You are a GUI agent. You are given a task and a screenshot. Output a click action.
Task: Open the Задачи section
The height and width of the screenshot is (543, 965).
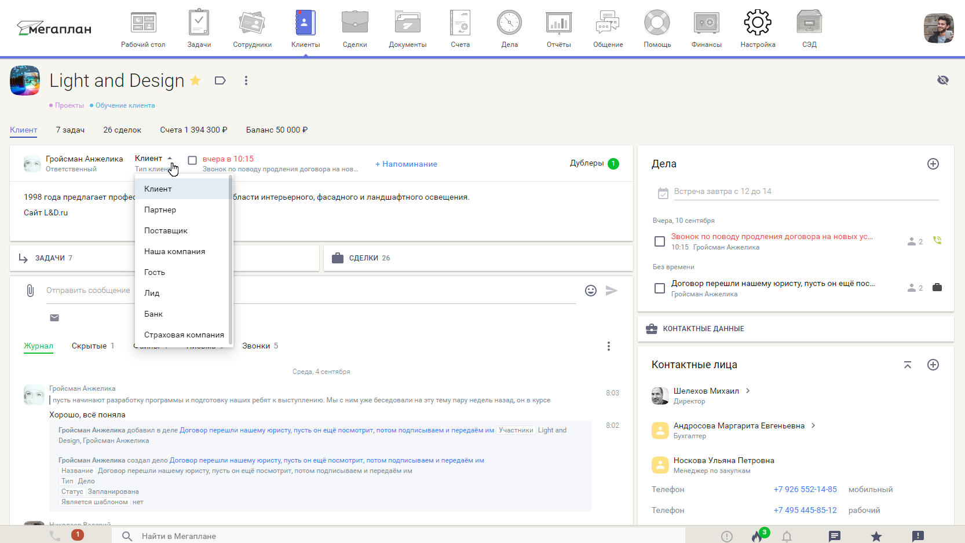tap(199, 29)
